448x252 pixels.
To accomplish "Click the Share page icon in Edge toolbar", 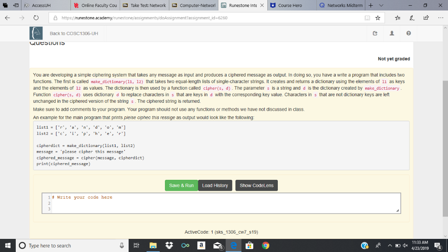I will (x=426, y=17).
